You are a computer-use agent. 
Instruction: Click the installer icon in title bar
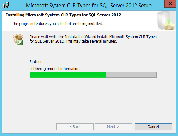click(6, 5)
